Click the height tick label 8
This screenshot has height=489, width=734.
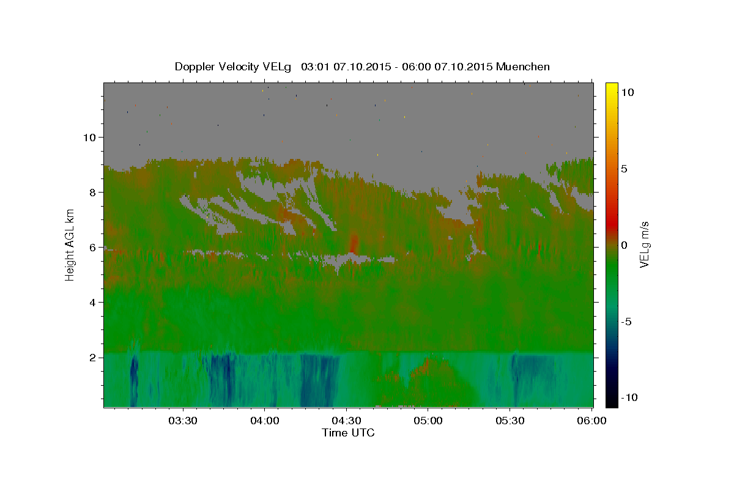pyautogui.click(x=92, y=192)
